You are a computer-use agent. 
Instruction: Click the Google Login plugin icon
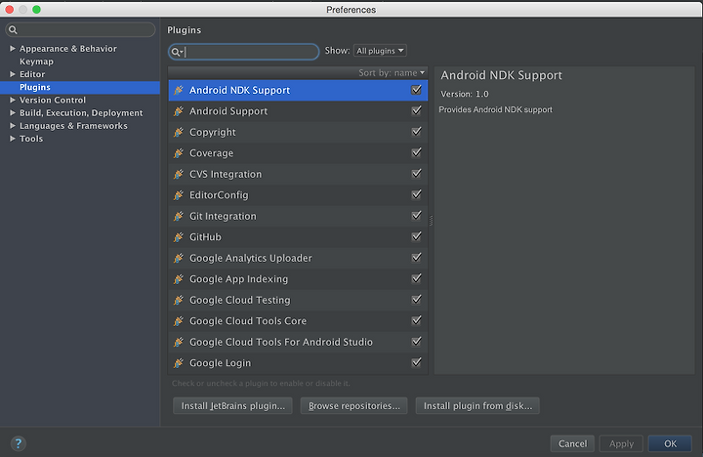[179, 363]
